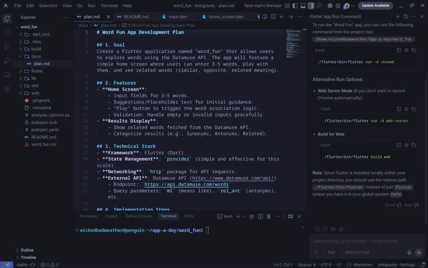This screenshot has height=268, width=428.
Task: Expand the Outline section
Action: click(x=27, y=250)
